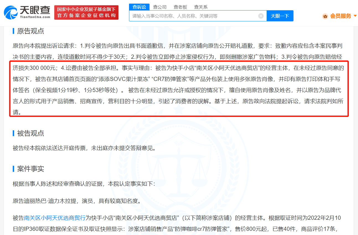Switch to the 查公司 tab
The height and width of the screenshot is (235, 358).
click(x=160, y=7)
